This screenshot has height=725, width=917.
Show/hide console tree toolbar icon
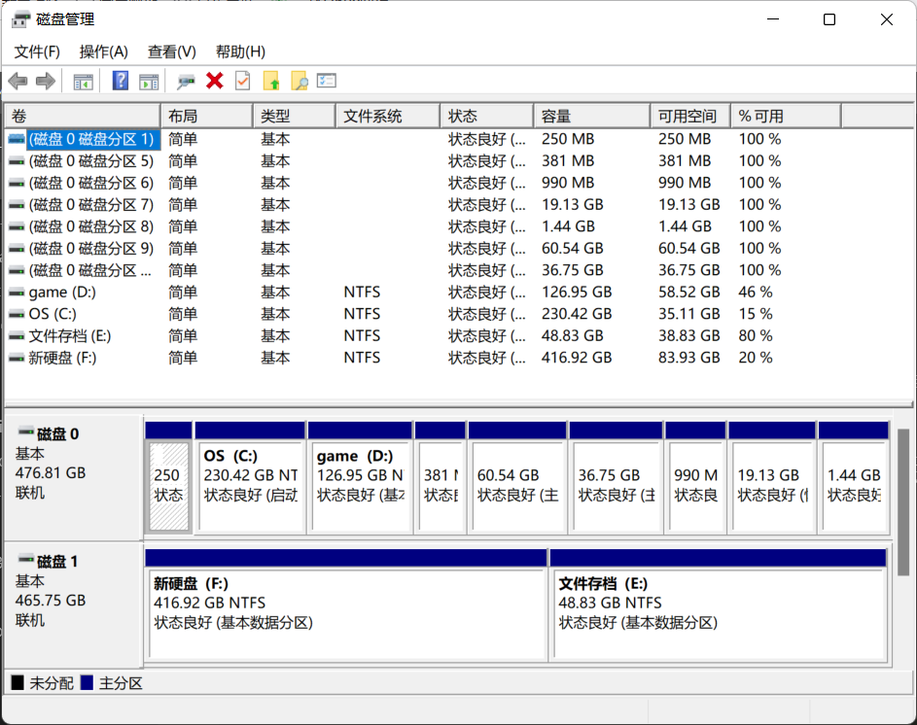[x=83, y=82]
